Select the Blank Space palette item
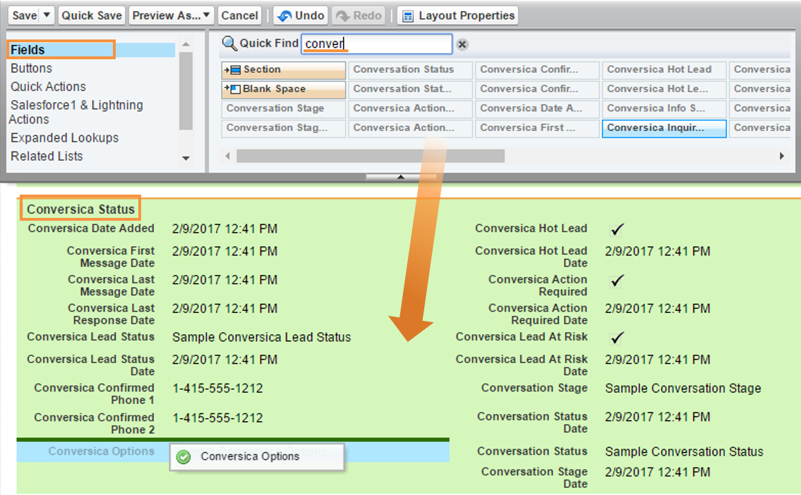801x495 pixels. pos(284,89)
